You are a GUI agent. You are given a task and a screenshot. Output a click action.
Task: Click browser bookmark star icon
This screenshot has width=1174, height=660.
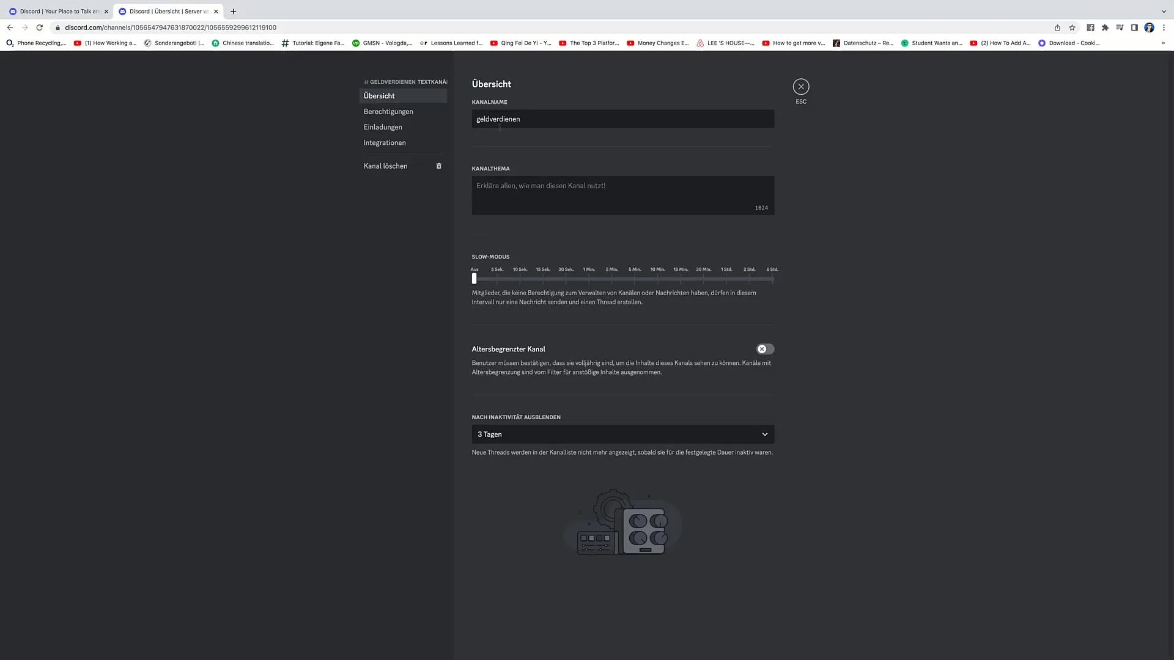point(1072,28)
